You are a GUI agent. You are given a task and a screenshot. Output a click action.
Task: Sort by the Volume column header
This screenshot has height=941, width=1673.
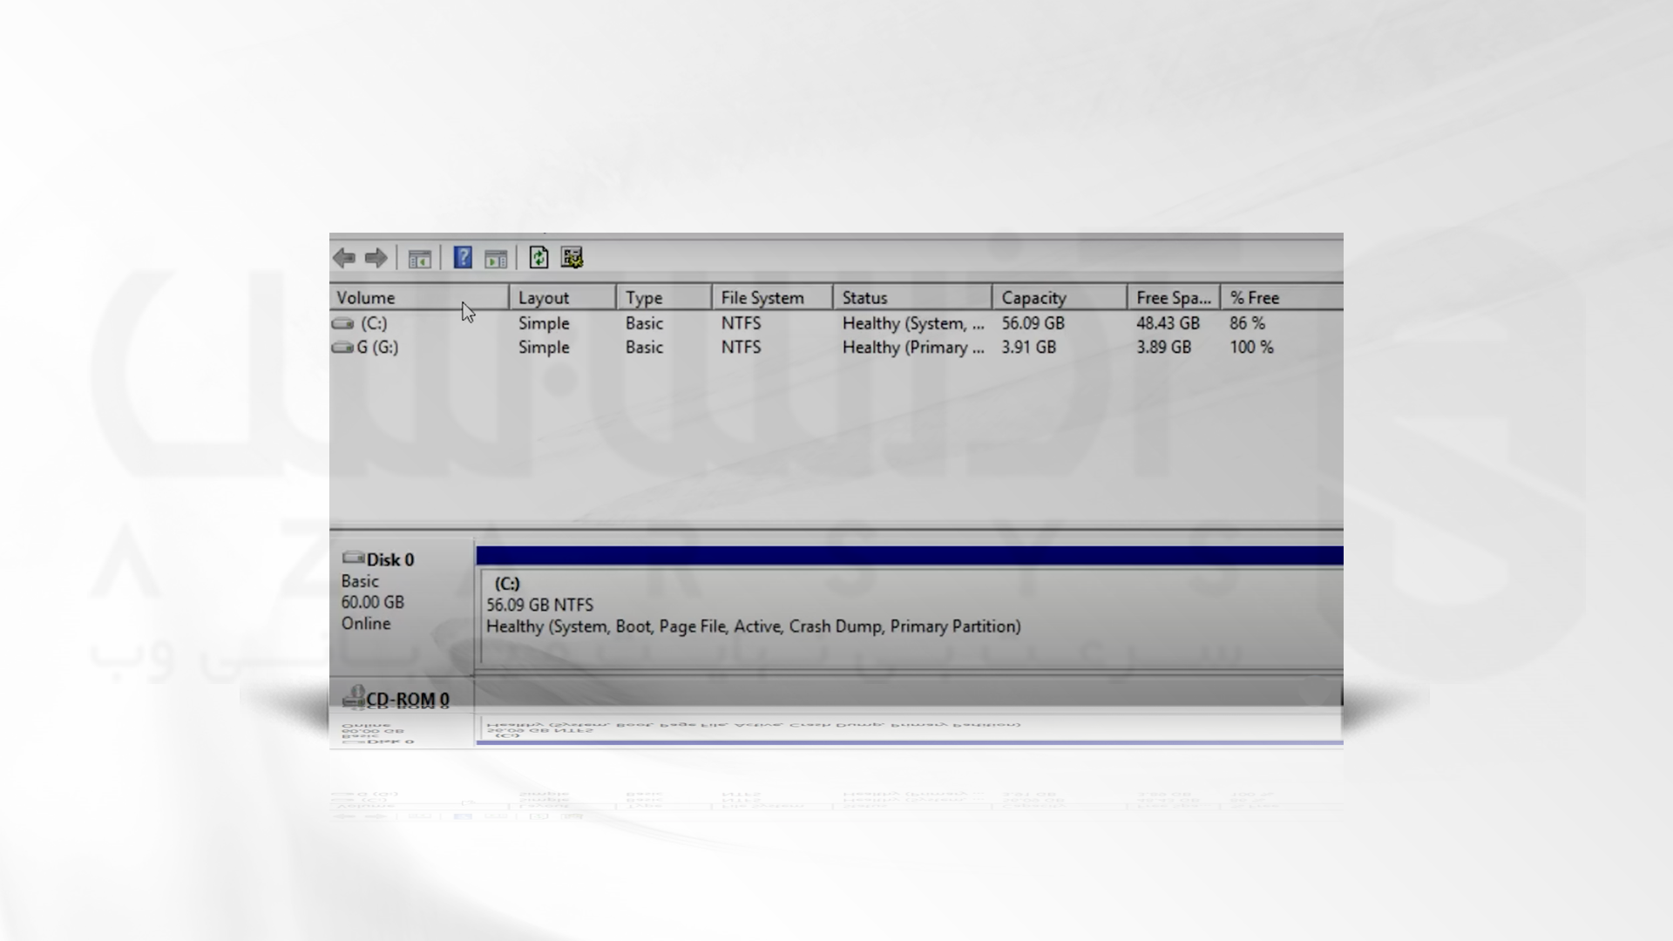coord(419,297)
